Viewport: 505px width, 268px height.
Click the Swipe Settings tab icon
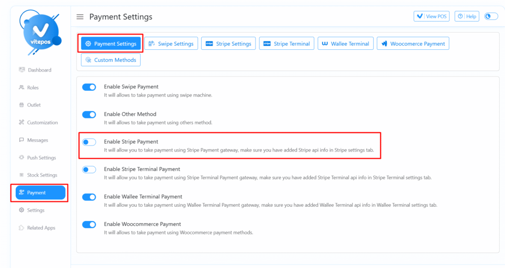click(x=151, y=43)
